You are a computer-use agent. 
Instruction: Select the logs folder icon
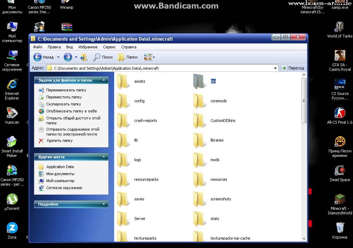pos(123,160)
